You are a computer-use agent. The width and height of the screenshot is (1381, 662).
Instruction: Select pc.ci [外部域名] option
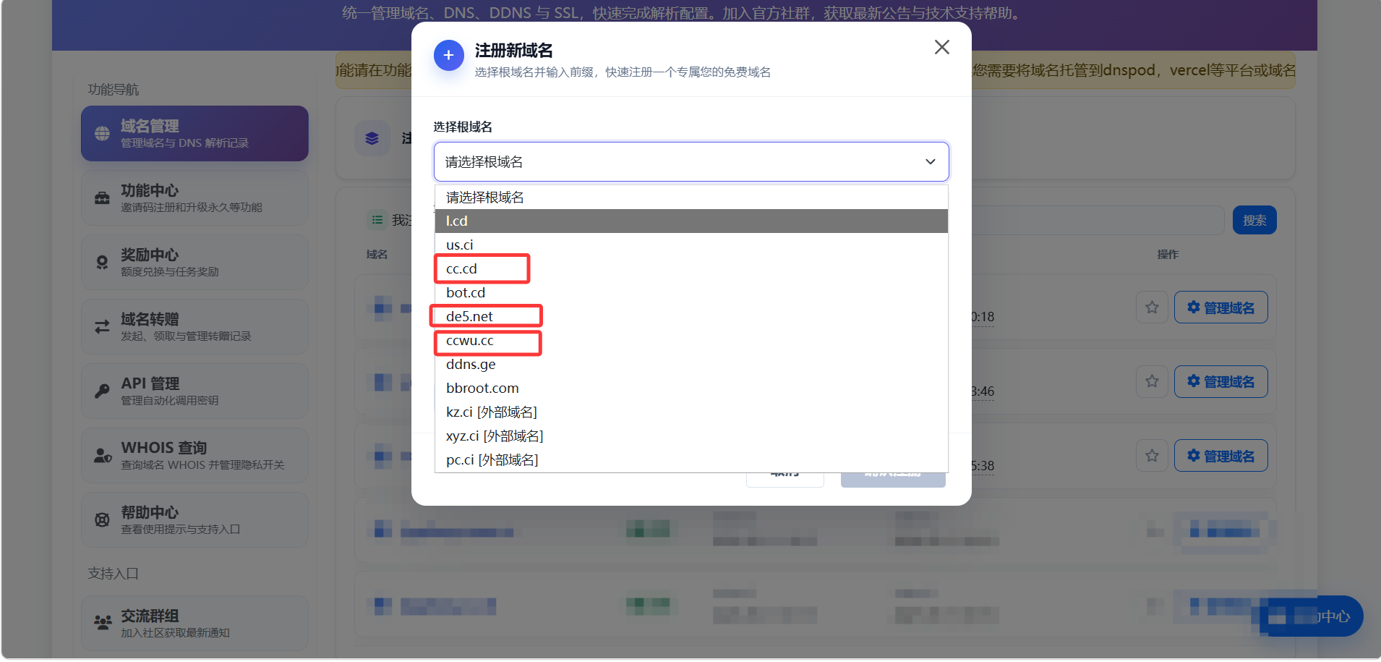pos(691,459)
